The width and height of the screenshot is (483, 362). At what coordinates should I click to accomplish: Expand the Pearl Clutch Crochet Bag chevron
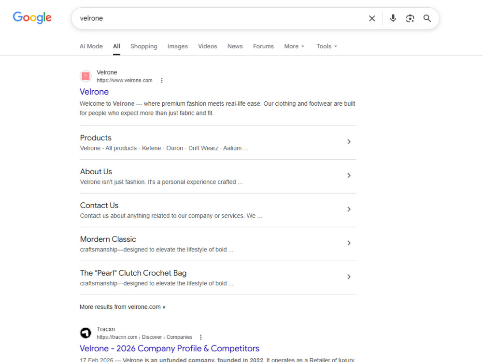349,277
